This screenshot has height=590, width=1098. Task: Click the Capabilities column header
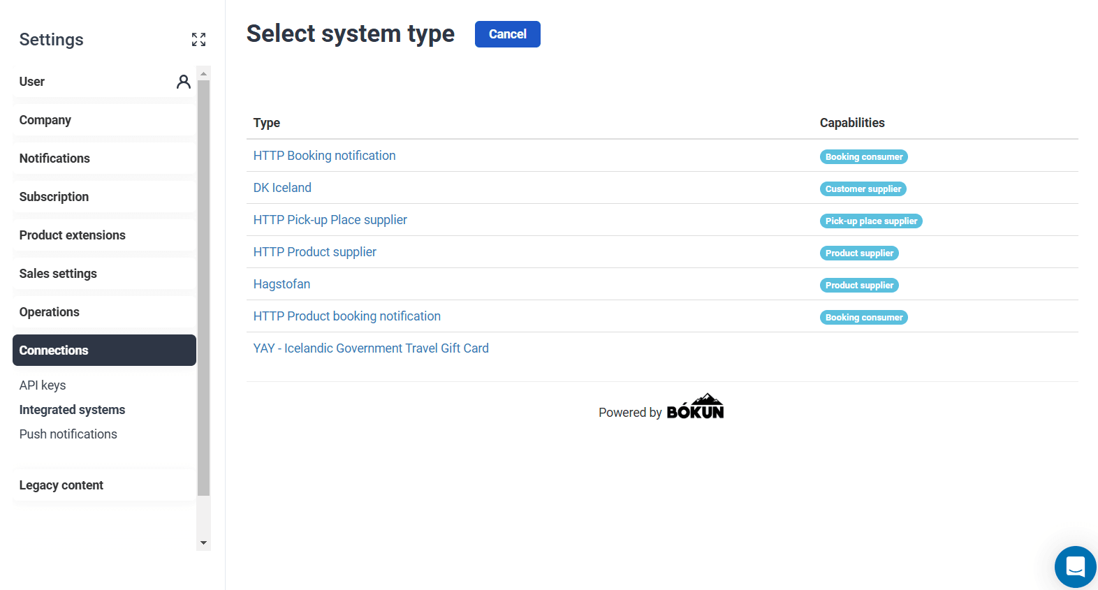[x=852, y=123]
